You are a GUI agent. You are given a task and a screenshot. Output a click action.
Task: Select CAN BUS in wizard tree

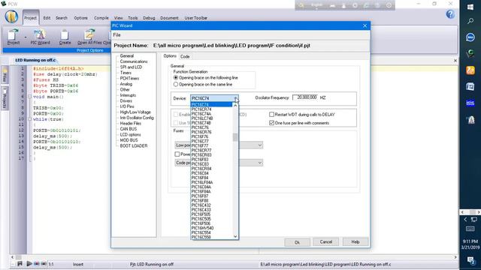tap(129, 129)
